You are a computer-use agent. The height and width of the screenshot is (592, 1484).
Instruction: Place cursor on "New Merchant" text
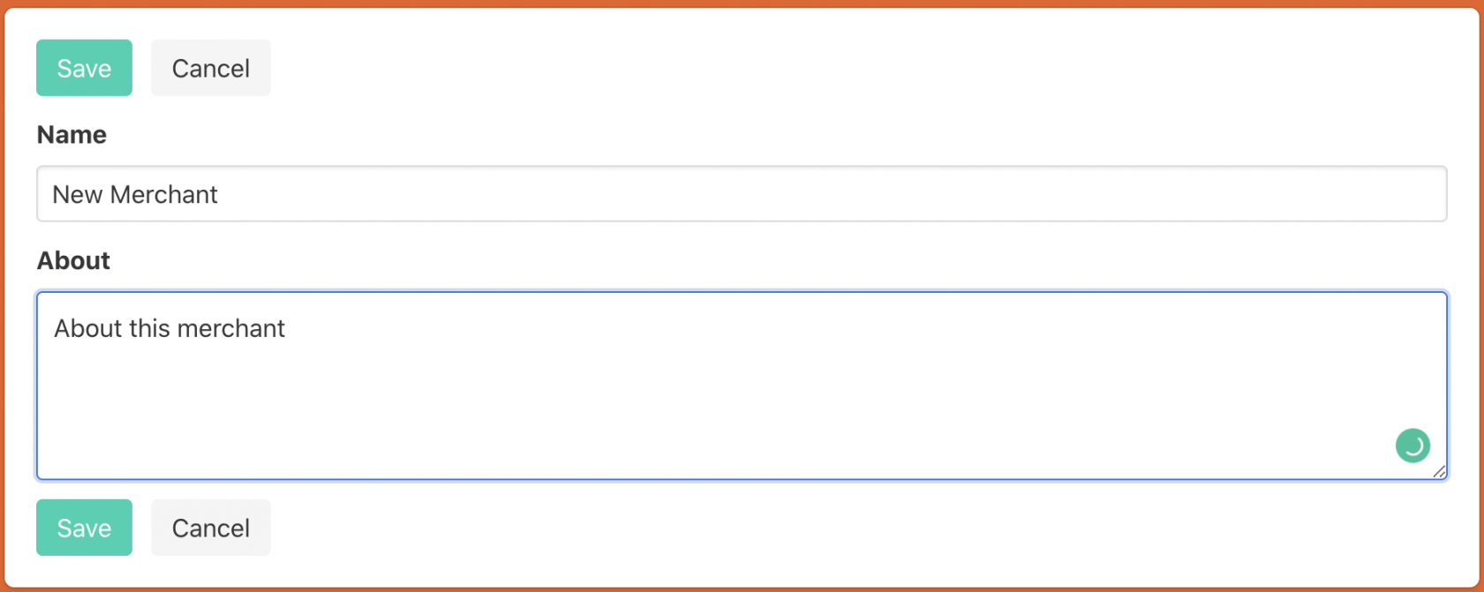tap(135, 195)
